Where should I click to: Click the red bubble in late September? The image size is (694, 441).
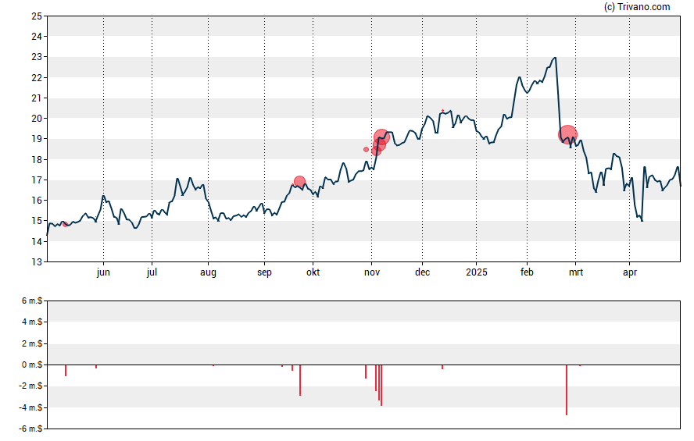coord(299,181)
